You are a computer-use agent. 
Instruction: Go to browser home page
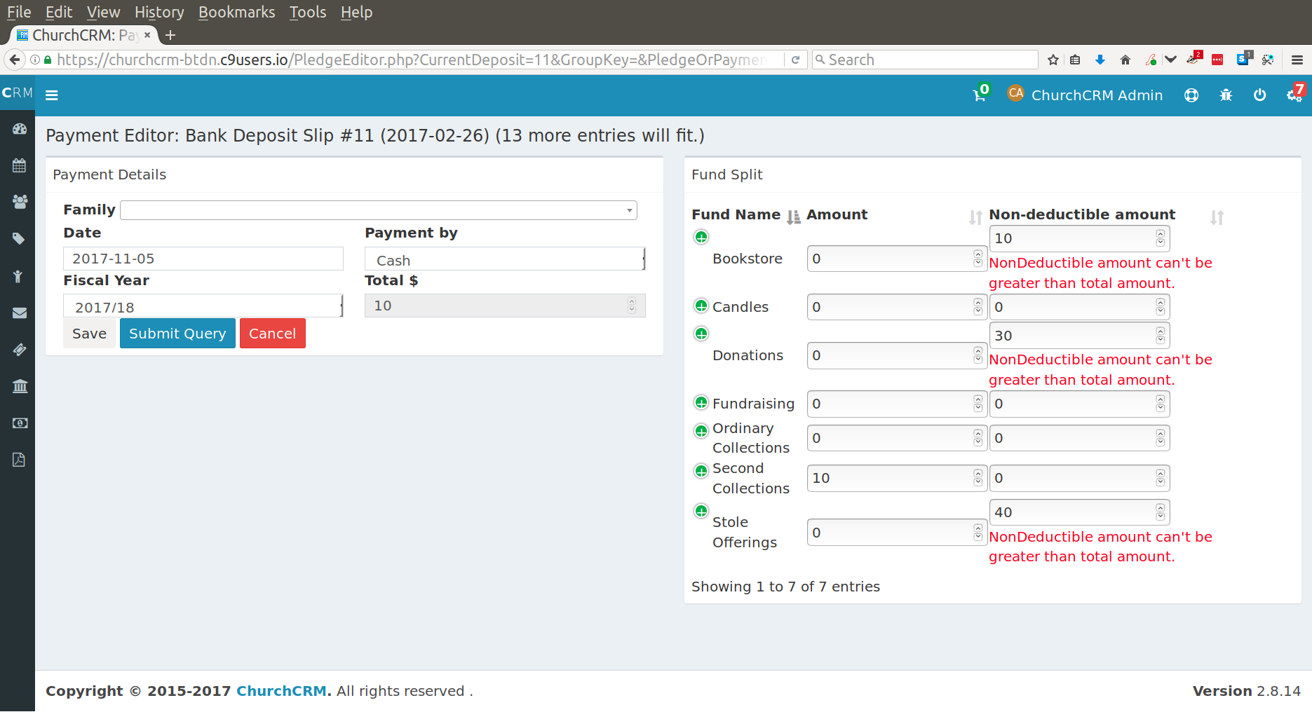click(x=1125, y=60)
